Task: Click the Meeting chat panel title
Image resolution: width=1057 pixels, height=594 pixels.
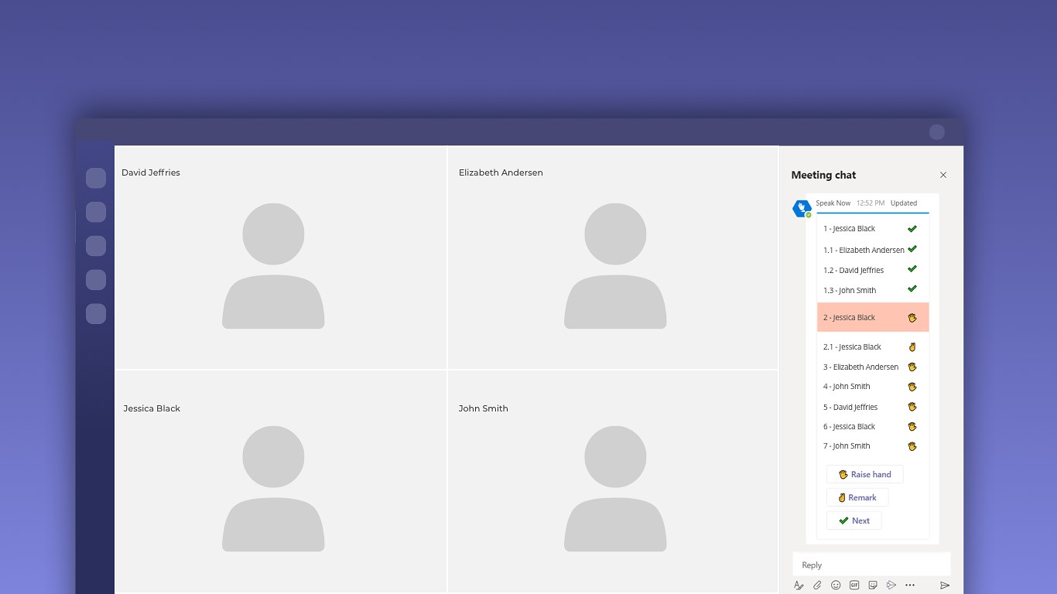Action: (823, 176)
